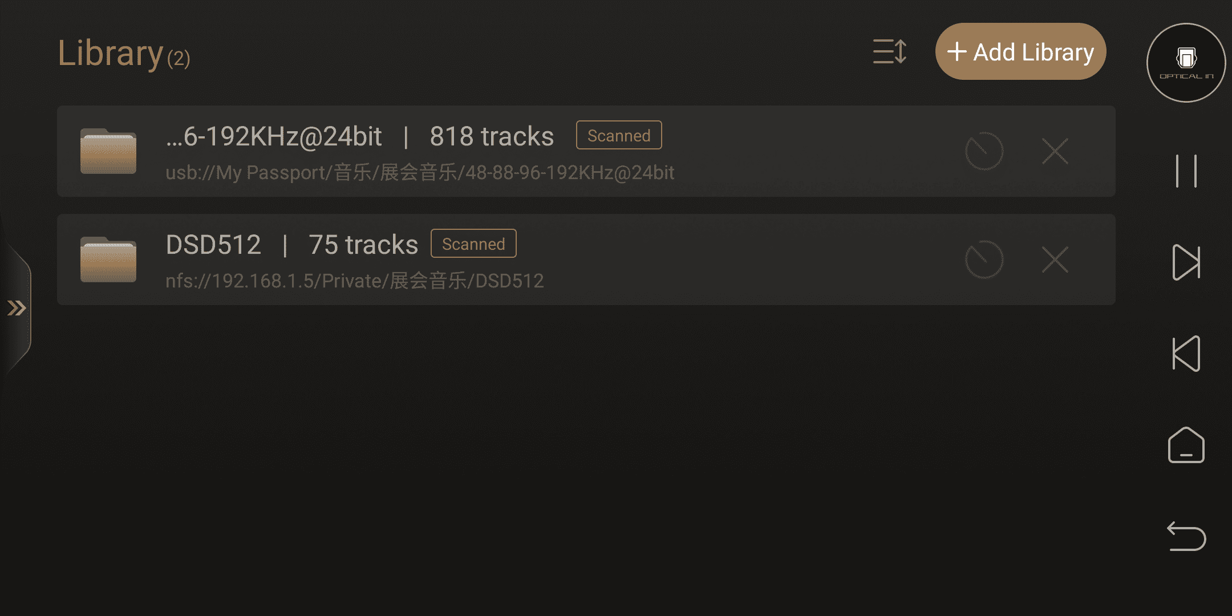Click the folder icon of 192KHz@24bit library
The image size is (1232, 616).
coord(108,151)
